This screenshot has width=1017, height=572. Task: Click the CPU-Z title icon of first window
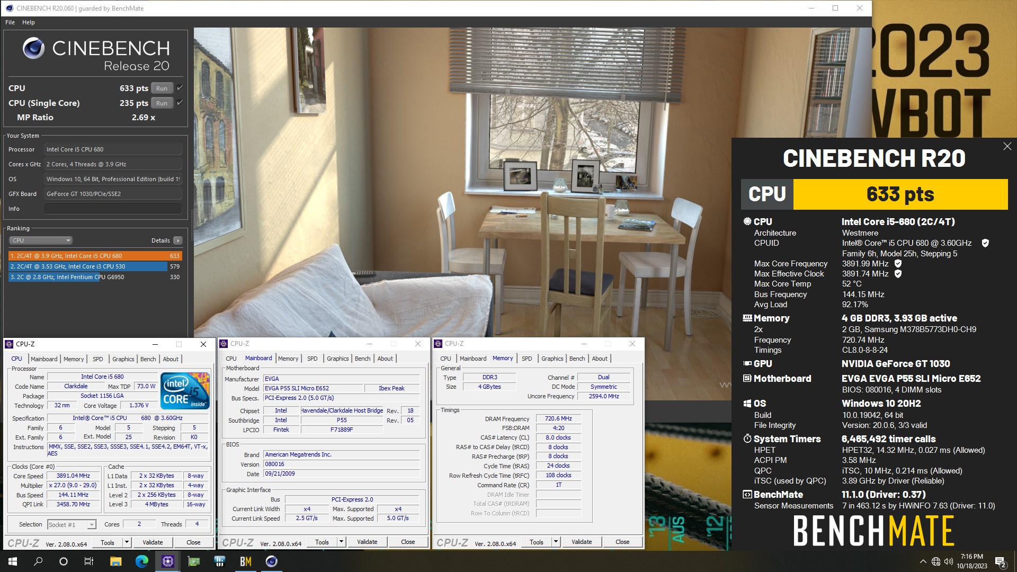click(x=9, y=344)
